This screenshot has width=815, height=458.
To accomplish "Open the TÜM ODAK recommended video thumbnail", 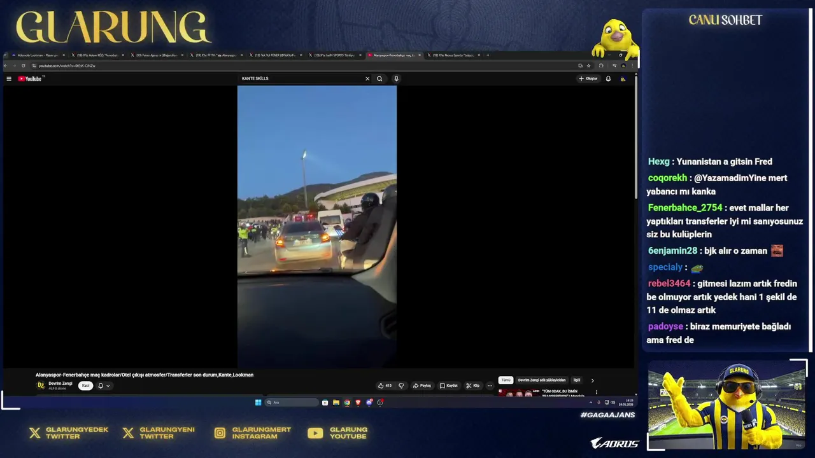I will (x=519, y=393).
